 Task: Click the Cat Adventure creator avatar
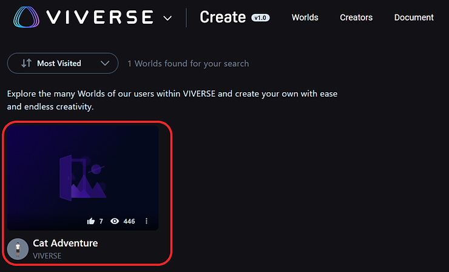coord(18,249)
